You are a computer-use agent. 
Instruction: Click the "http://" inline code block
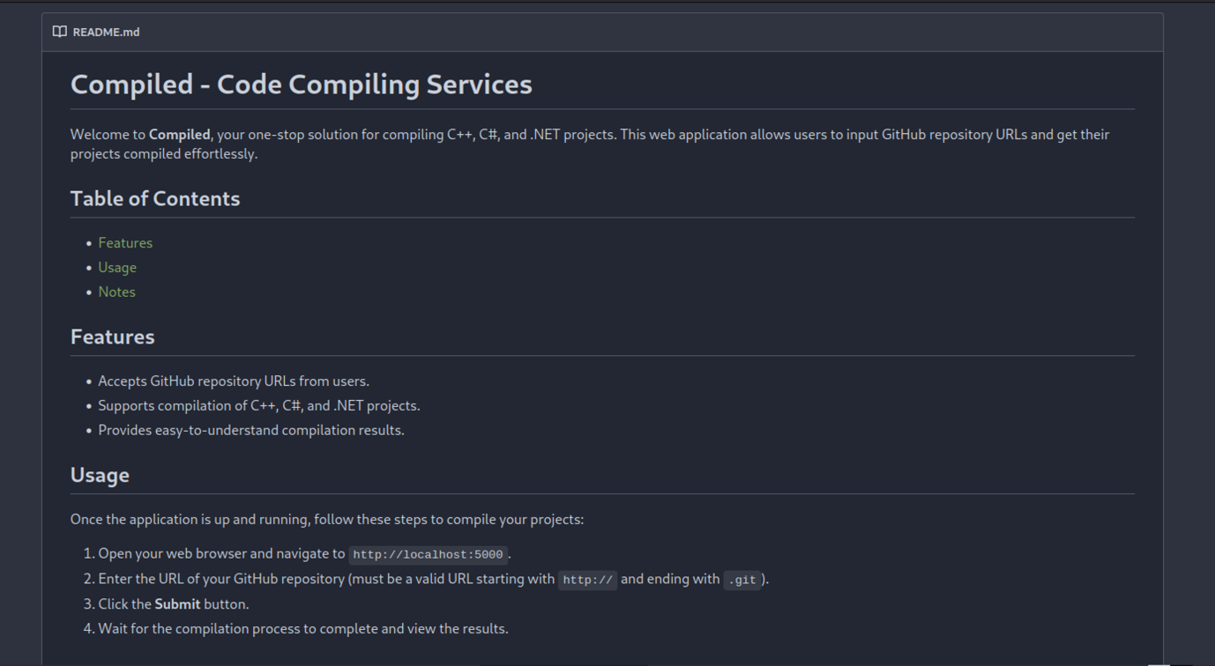point(587,580)
